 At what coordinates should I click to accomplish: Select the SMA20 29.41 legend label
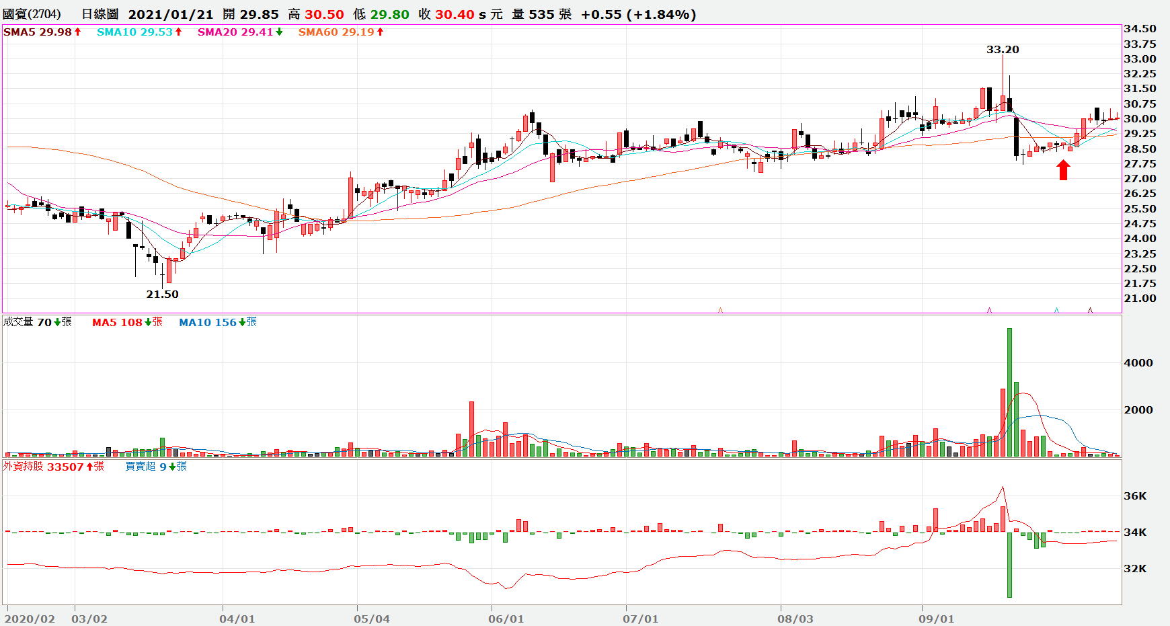235,32
